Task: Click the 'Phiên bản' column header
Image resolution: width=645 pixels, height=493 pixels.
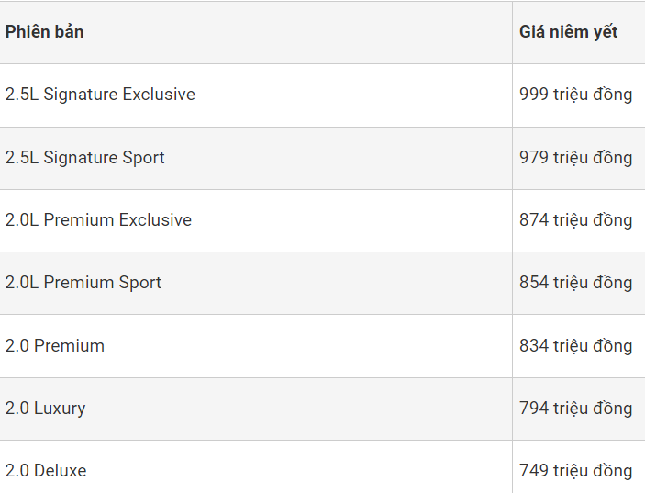Action: [44, 32]
